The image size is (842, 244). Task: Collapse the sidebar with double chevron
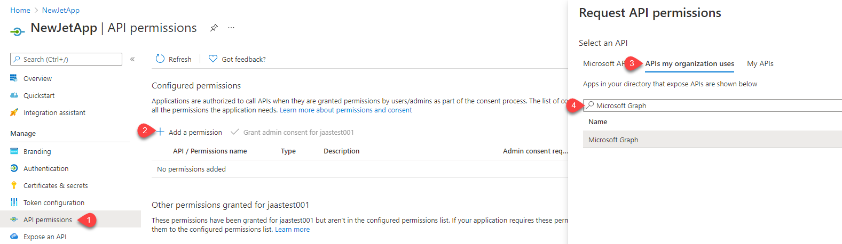coord(132,59)
